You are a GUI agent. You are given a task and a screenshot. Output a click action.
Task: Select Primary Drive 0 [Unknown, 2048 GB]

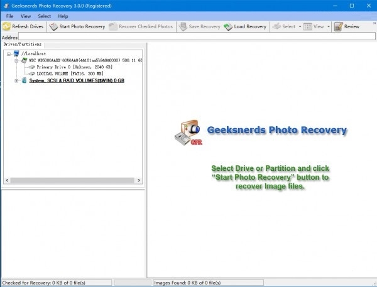74,67
